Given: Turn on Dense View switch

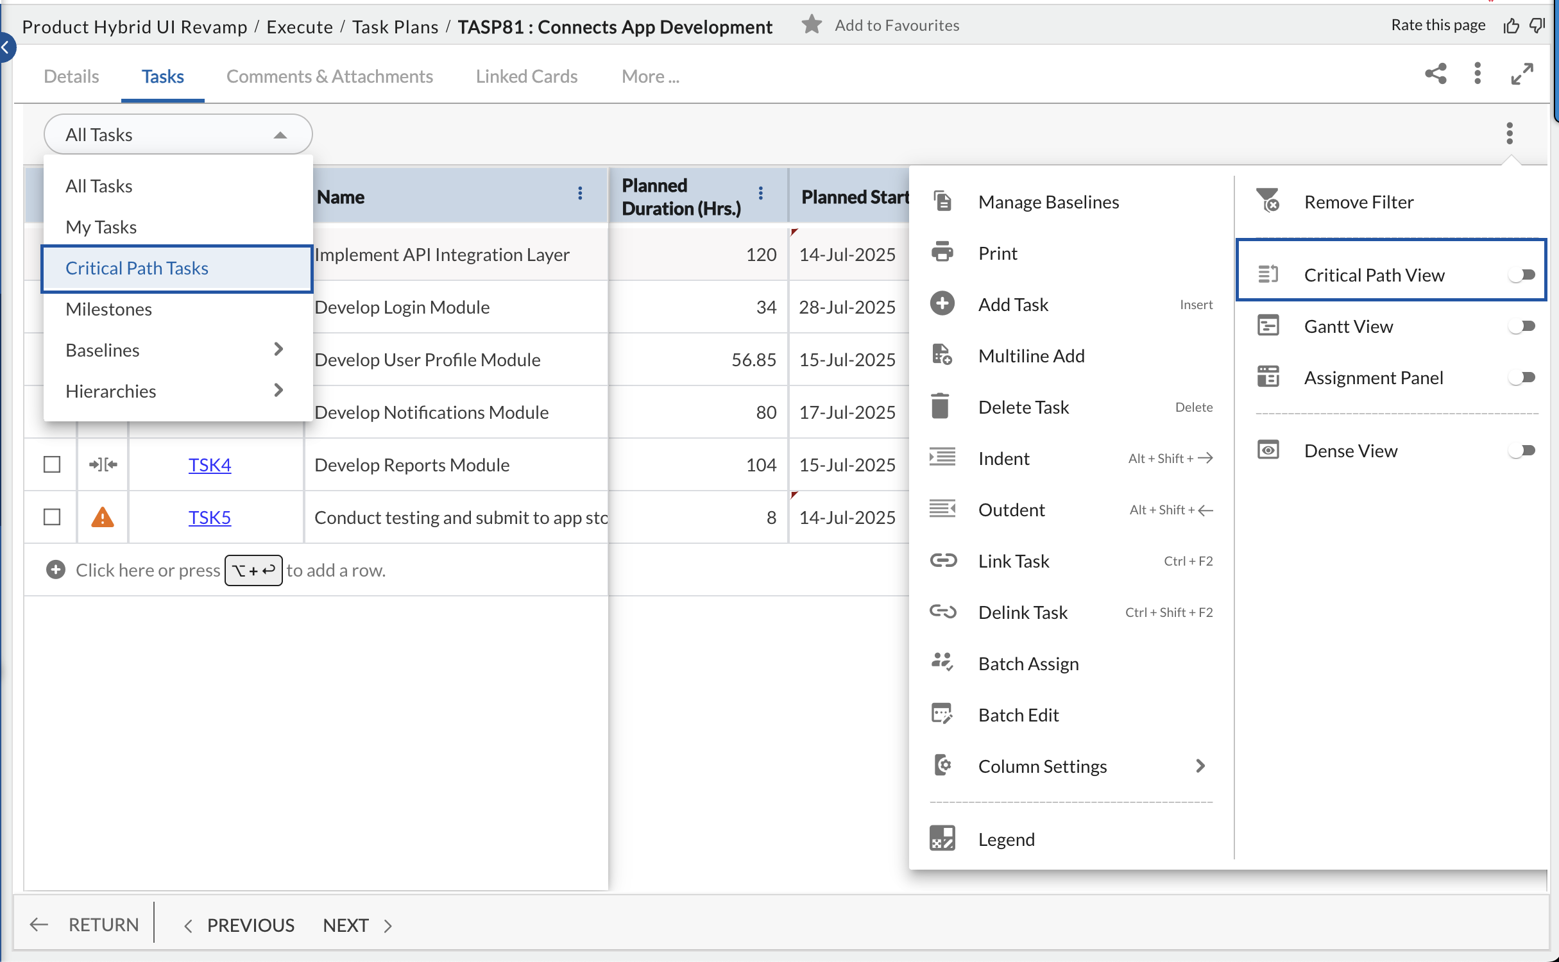Looking at the screenshot, I should [1521, 451].
